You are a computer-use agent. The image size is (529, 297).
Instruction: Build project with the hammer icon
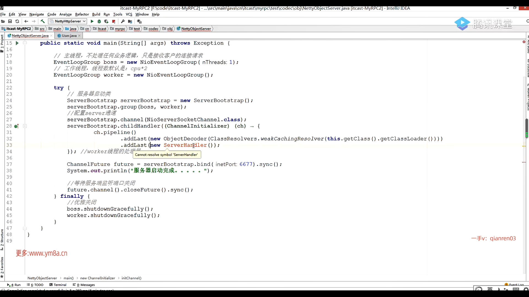(43, 21)
